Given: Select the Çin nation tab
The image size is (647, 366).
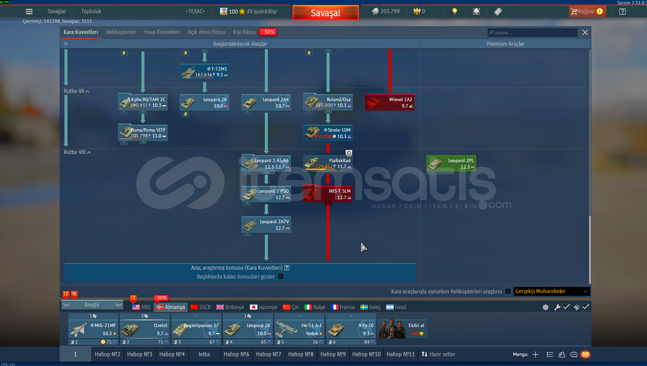Looking at the screenshot, I should [x=291, y=307].
